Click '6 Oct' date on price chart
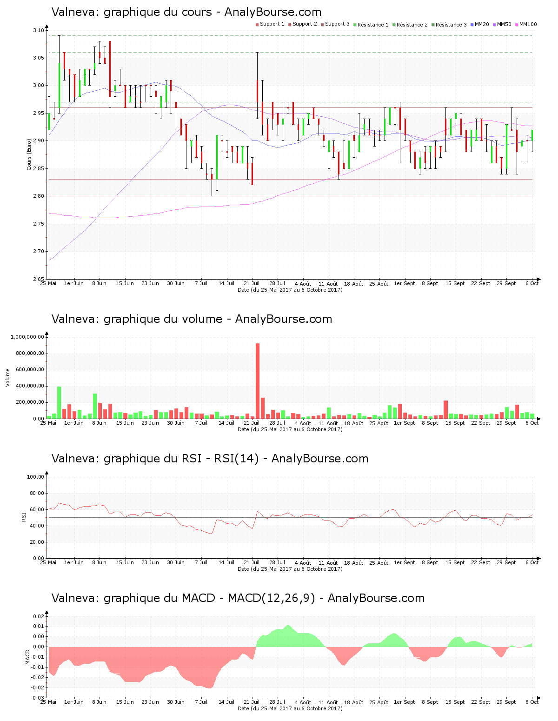The image size is (558, 721). pyautogui.click(x=532, y=283)
